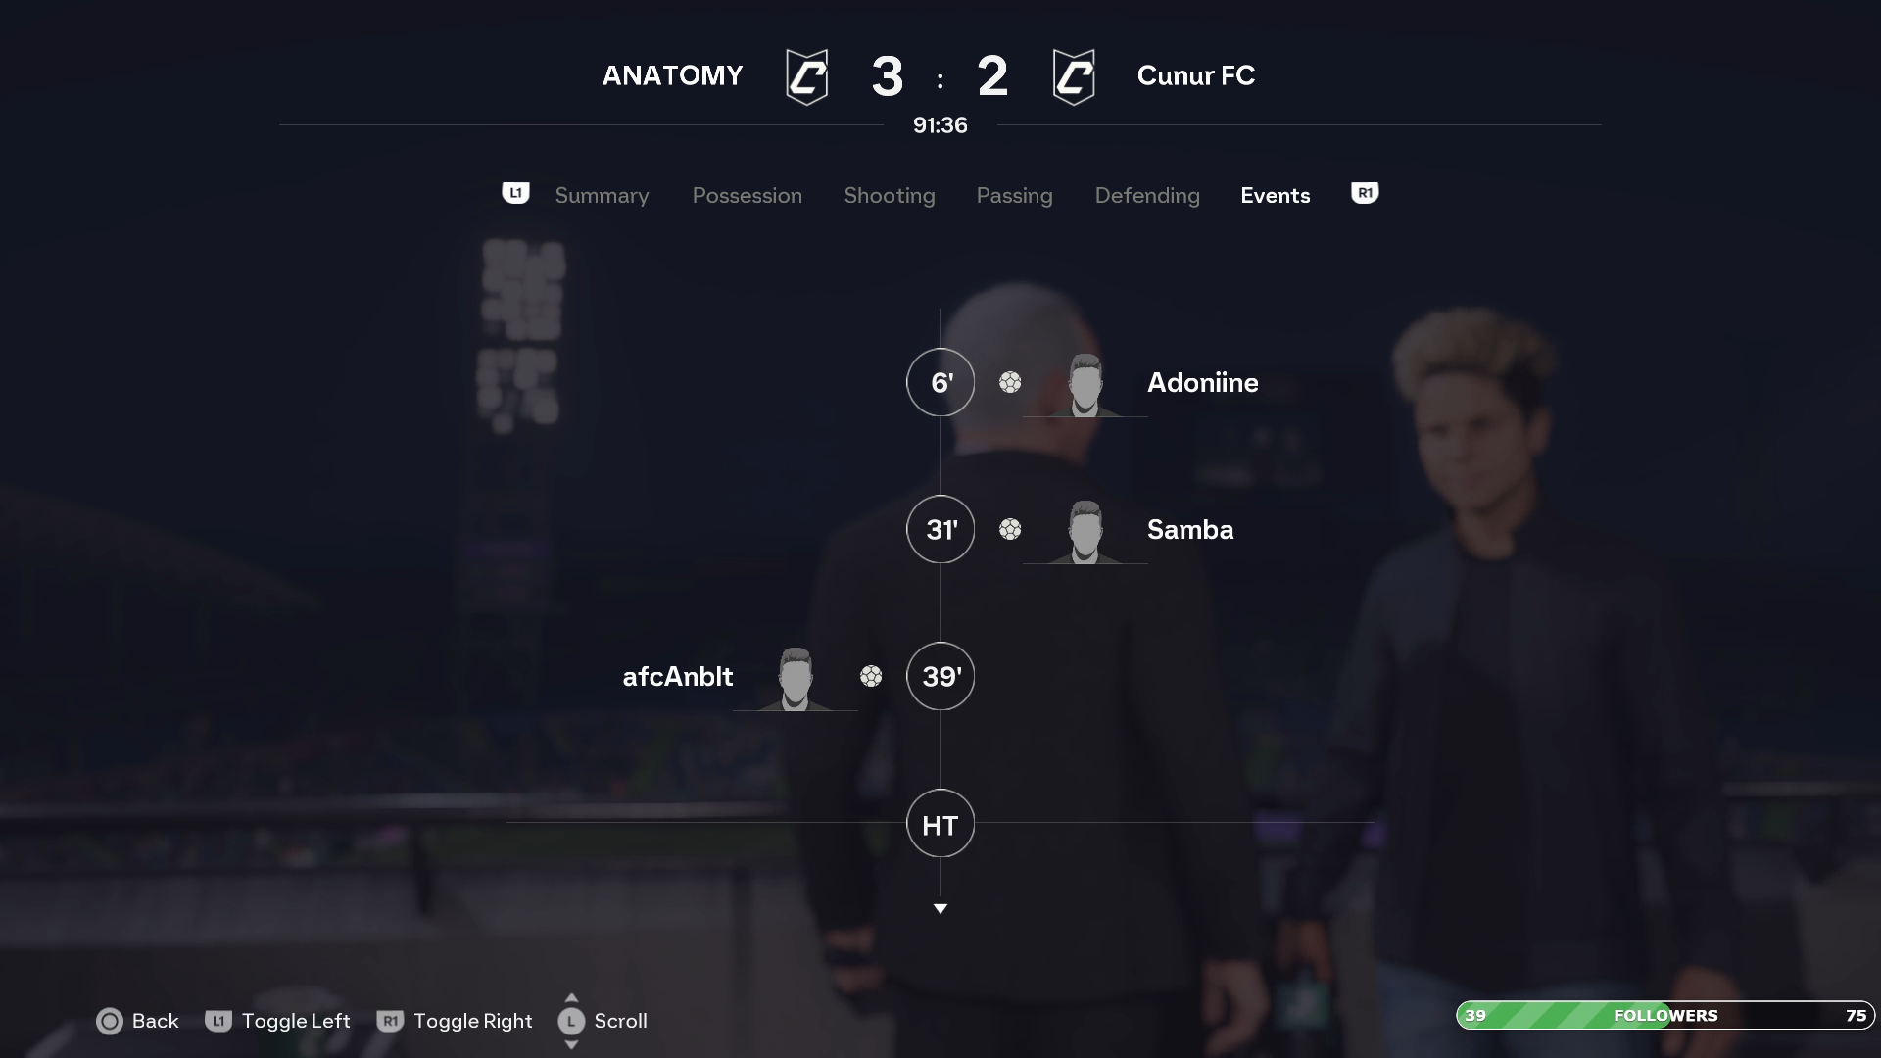Select the 39' timeline marker
The image size is (1881, 1058).
(x=940, y=676)
